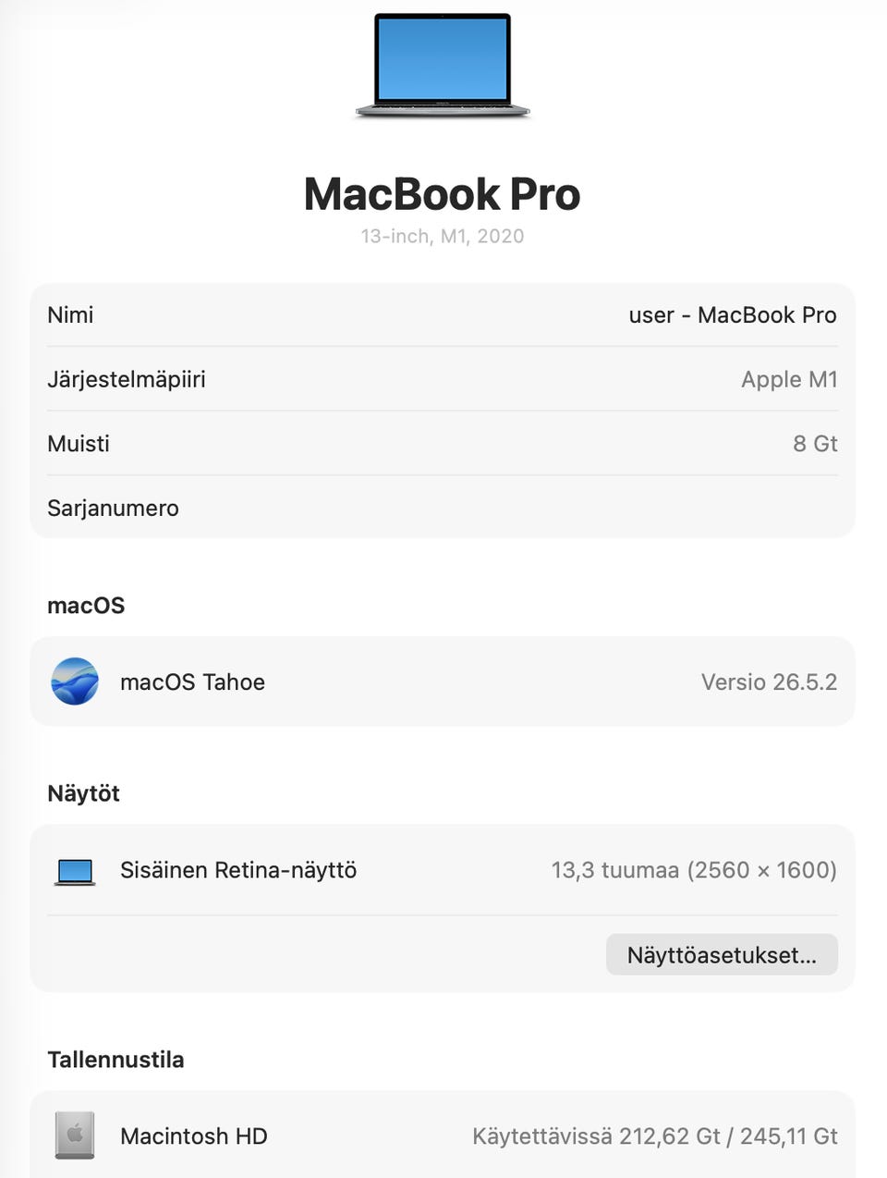Image resolution: width=887 pixels, height=1178 pixels.
Task: Click the 13,3 tuumaa resolution text
Action: [694, 870]
